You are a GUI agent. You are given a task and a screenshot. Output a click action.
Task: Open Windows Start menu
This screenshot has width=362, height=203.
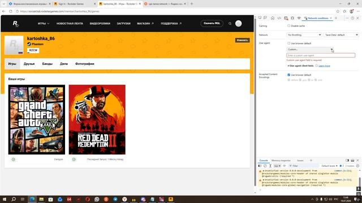(x=4, y=199)
